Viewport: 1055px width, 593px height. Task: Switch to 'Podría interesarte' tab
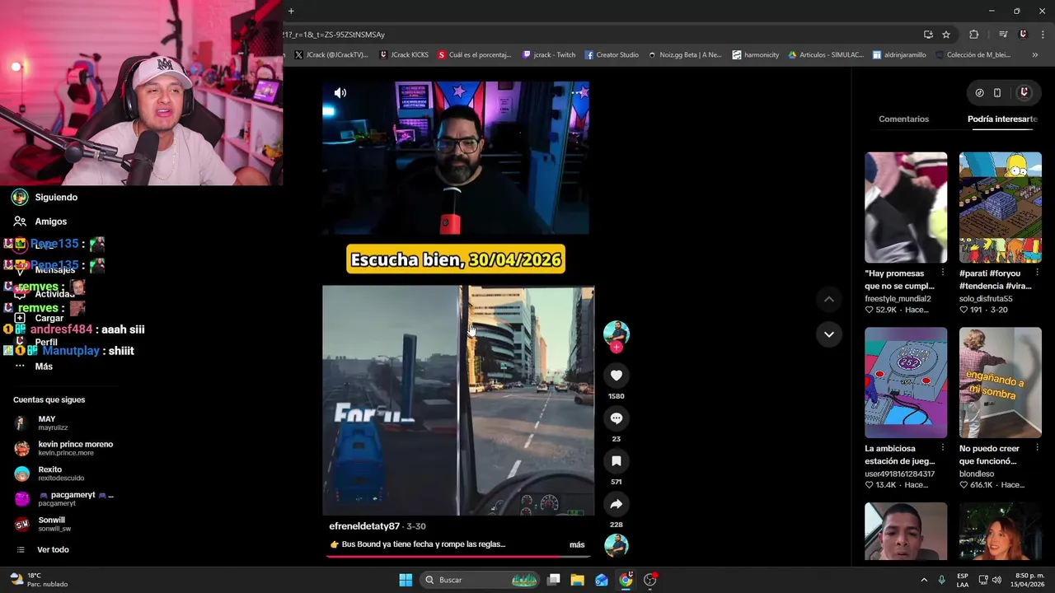[x=1002, y=119]
